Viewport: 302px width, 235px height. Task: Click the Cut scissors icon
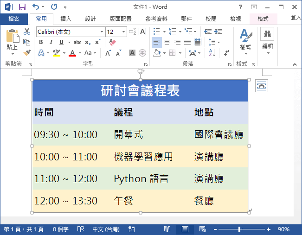[27, 32]
